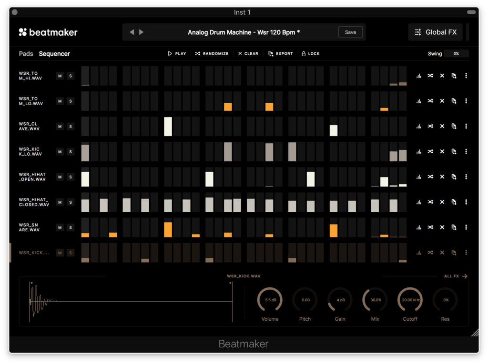Clear the WSR_TOM_HI.WAV row steps

pyautogui.click(x=442, y=76)
